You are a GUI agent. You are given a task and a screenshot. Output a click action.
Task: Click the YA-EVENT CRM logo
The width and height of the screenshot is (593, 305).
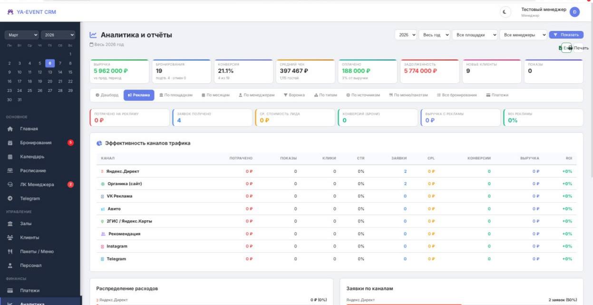[x=32, y=11]
